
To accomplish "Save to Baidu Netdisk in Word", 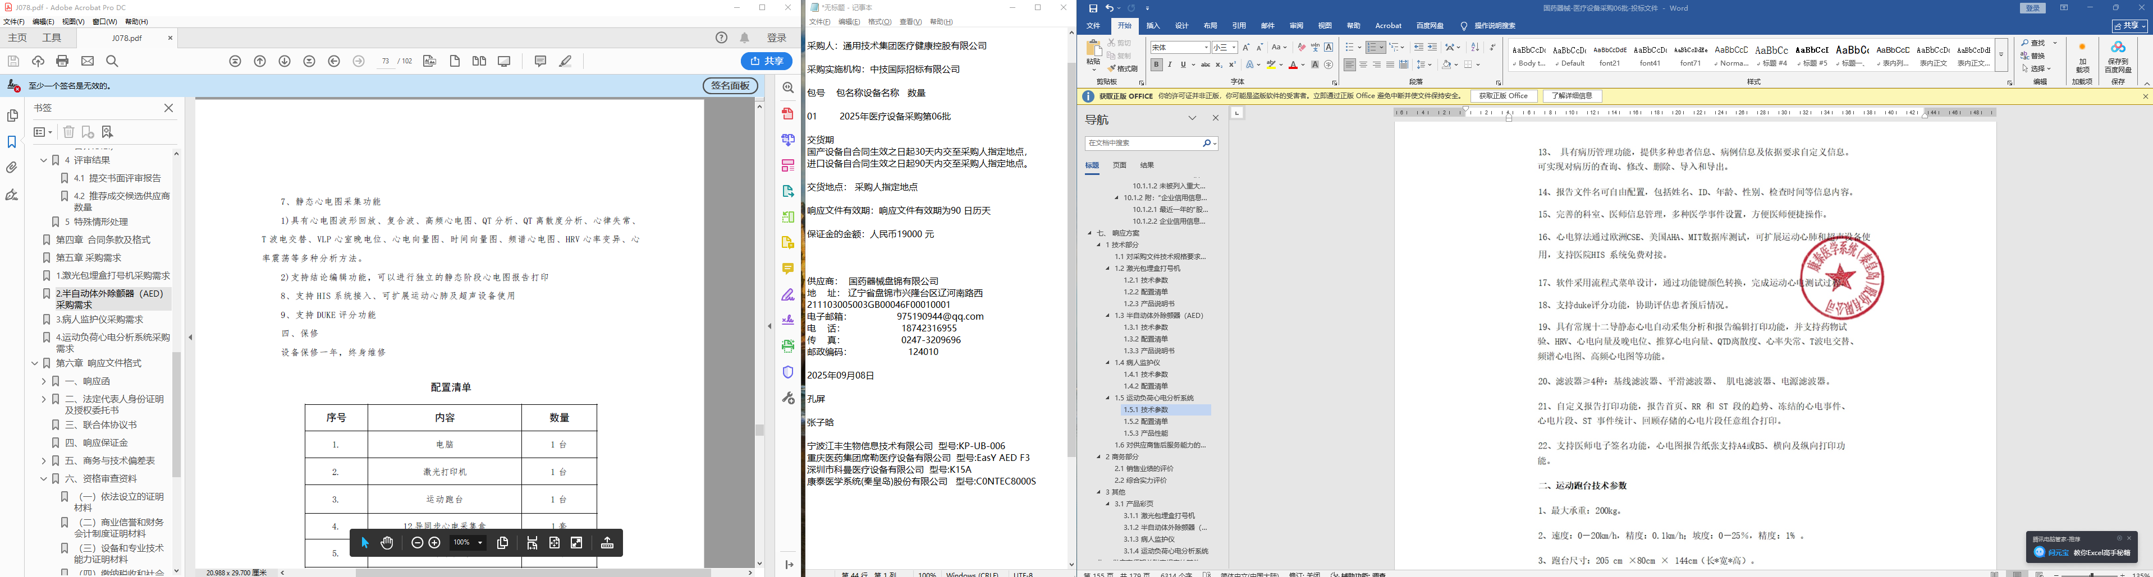I will coord(2118,58).
